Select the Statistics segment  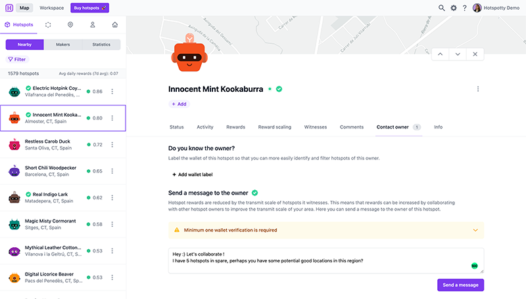101,45
